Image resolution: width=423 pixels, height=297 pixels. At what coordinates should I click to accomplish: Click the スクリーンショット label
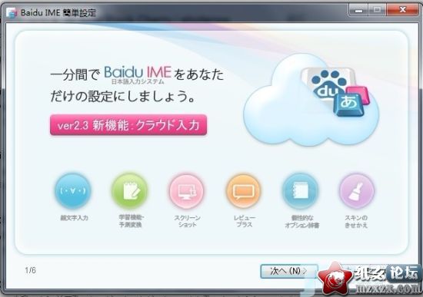[187, 221]
